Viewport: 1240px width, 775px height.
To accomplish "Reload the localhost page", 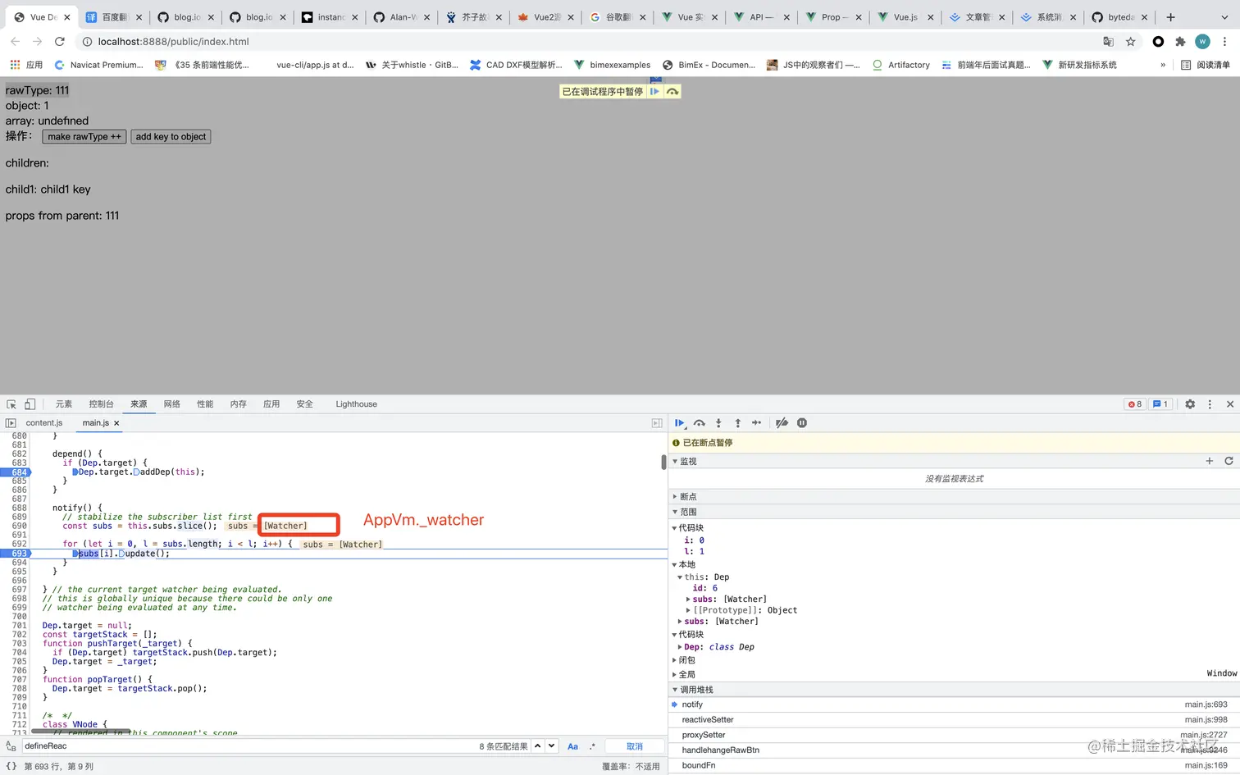I will pyautogui.click(x=60, y=41).
